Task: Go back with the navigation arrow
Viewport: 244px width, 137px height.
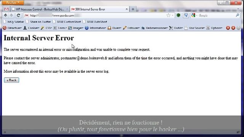Action: tap(6, 15)
